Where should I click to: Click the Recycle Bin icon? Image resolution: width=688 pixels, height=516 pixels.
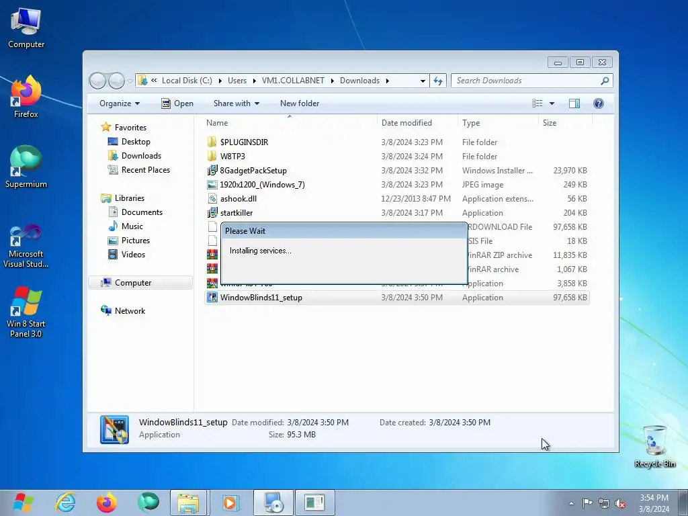[654, 446]
